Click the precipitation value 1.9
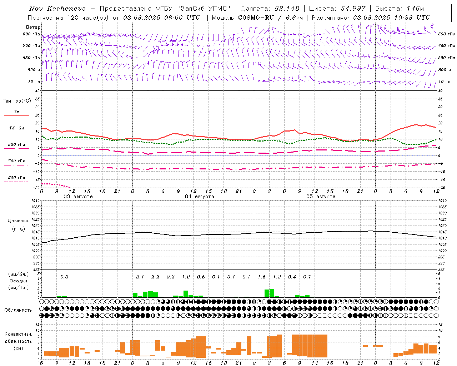457x366 pixels. pos(186,277)
